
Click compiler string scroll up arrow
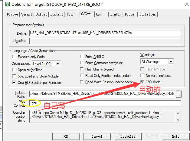pyautogui.click(x=178, y=113)
